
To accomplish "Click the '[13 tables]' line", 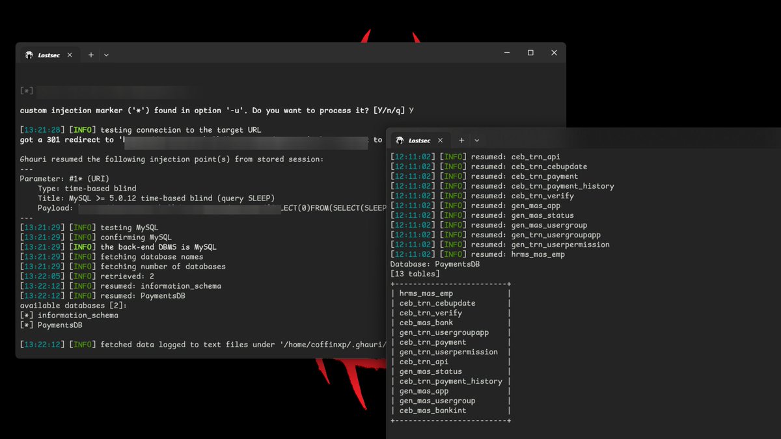I will (415, 274).
